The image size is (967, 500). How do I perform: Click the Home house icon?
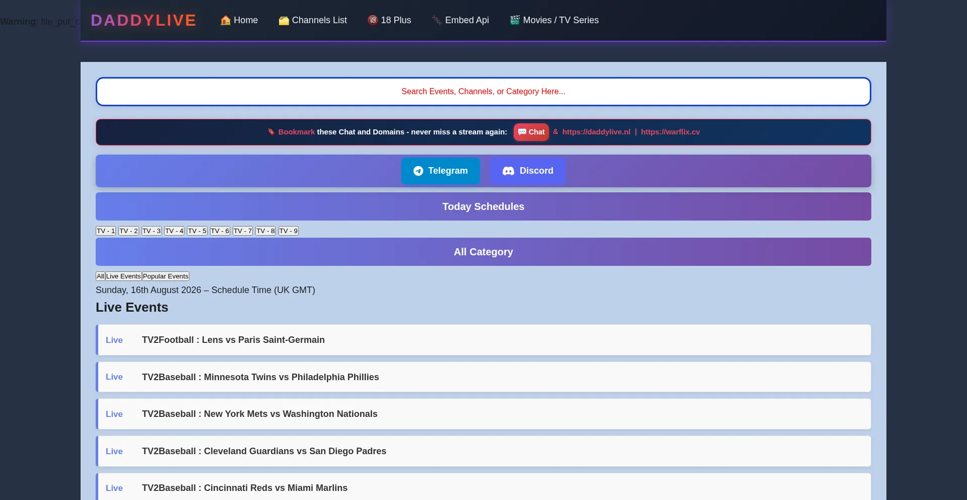(x=226, y=20)
